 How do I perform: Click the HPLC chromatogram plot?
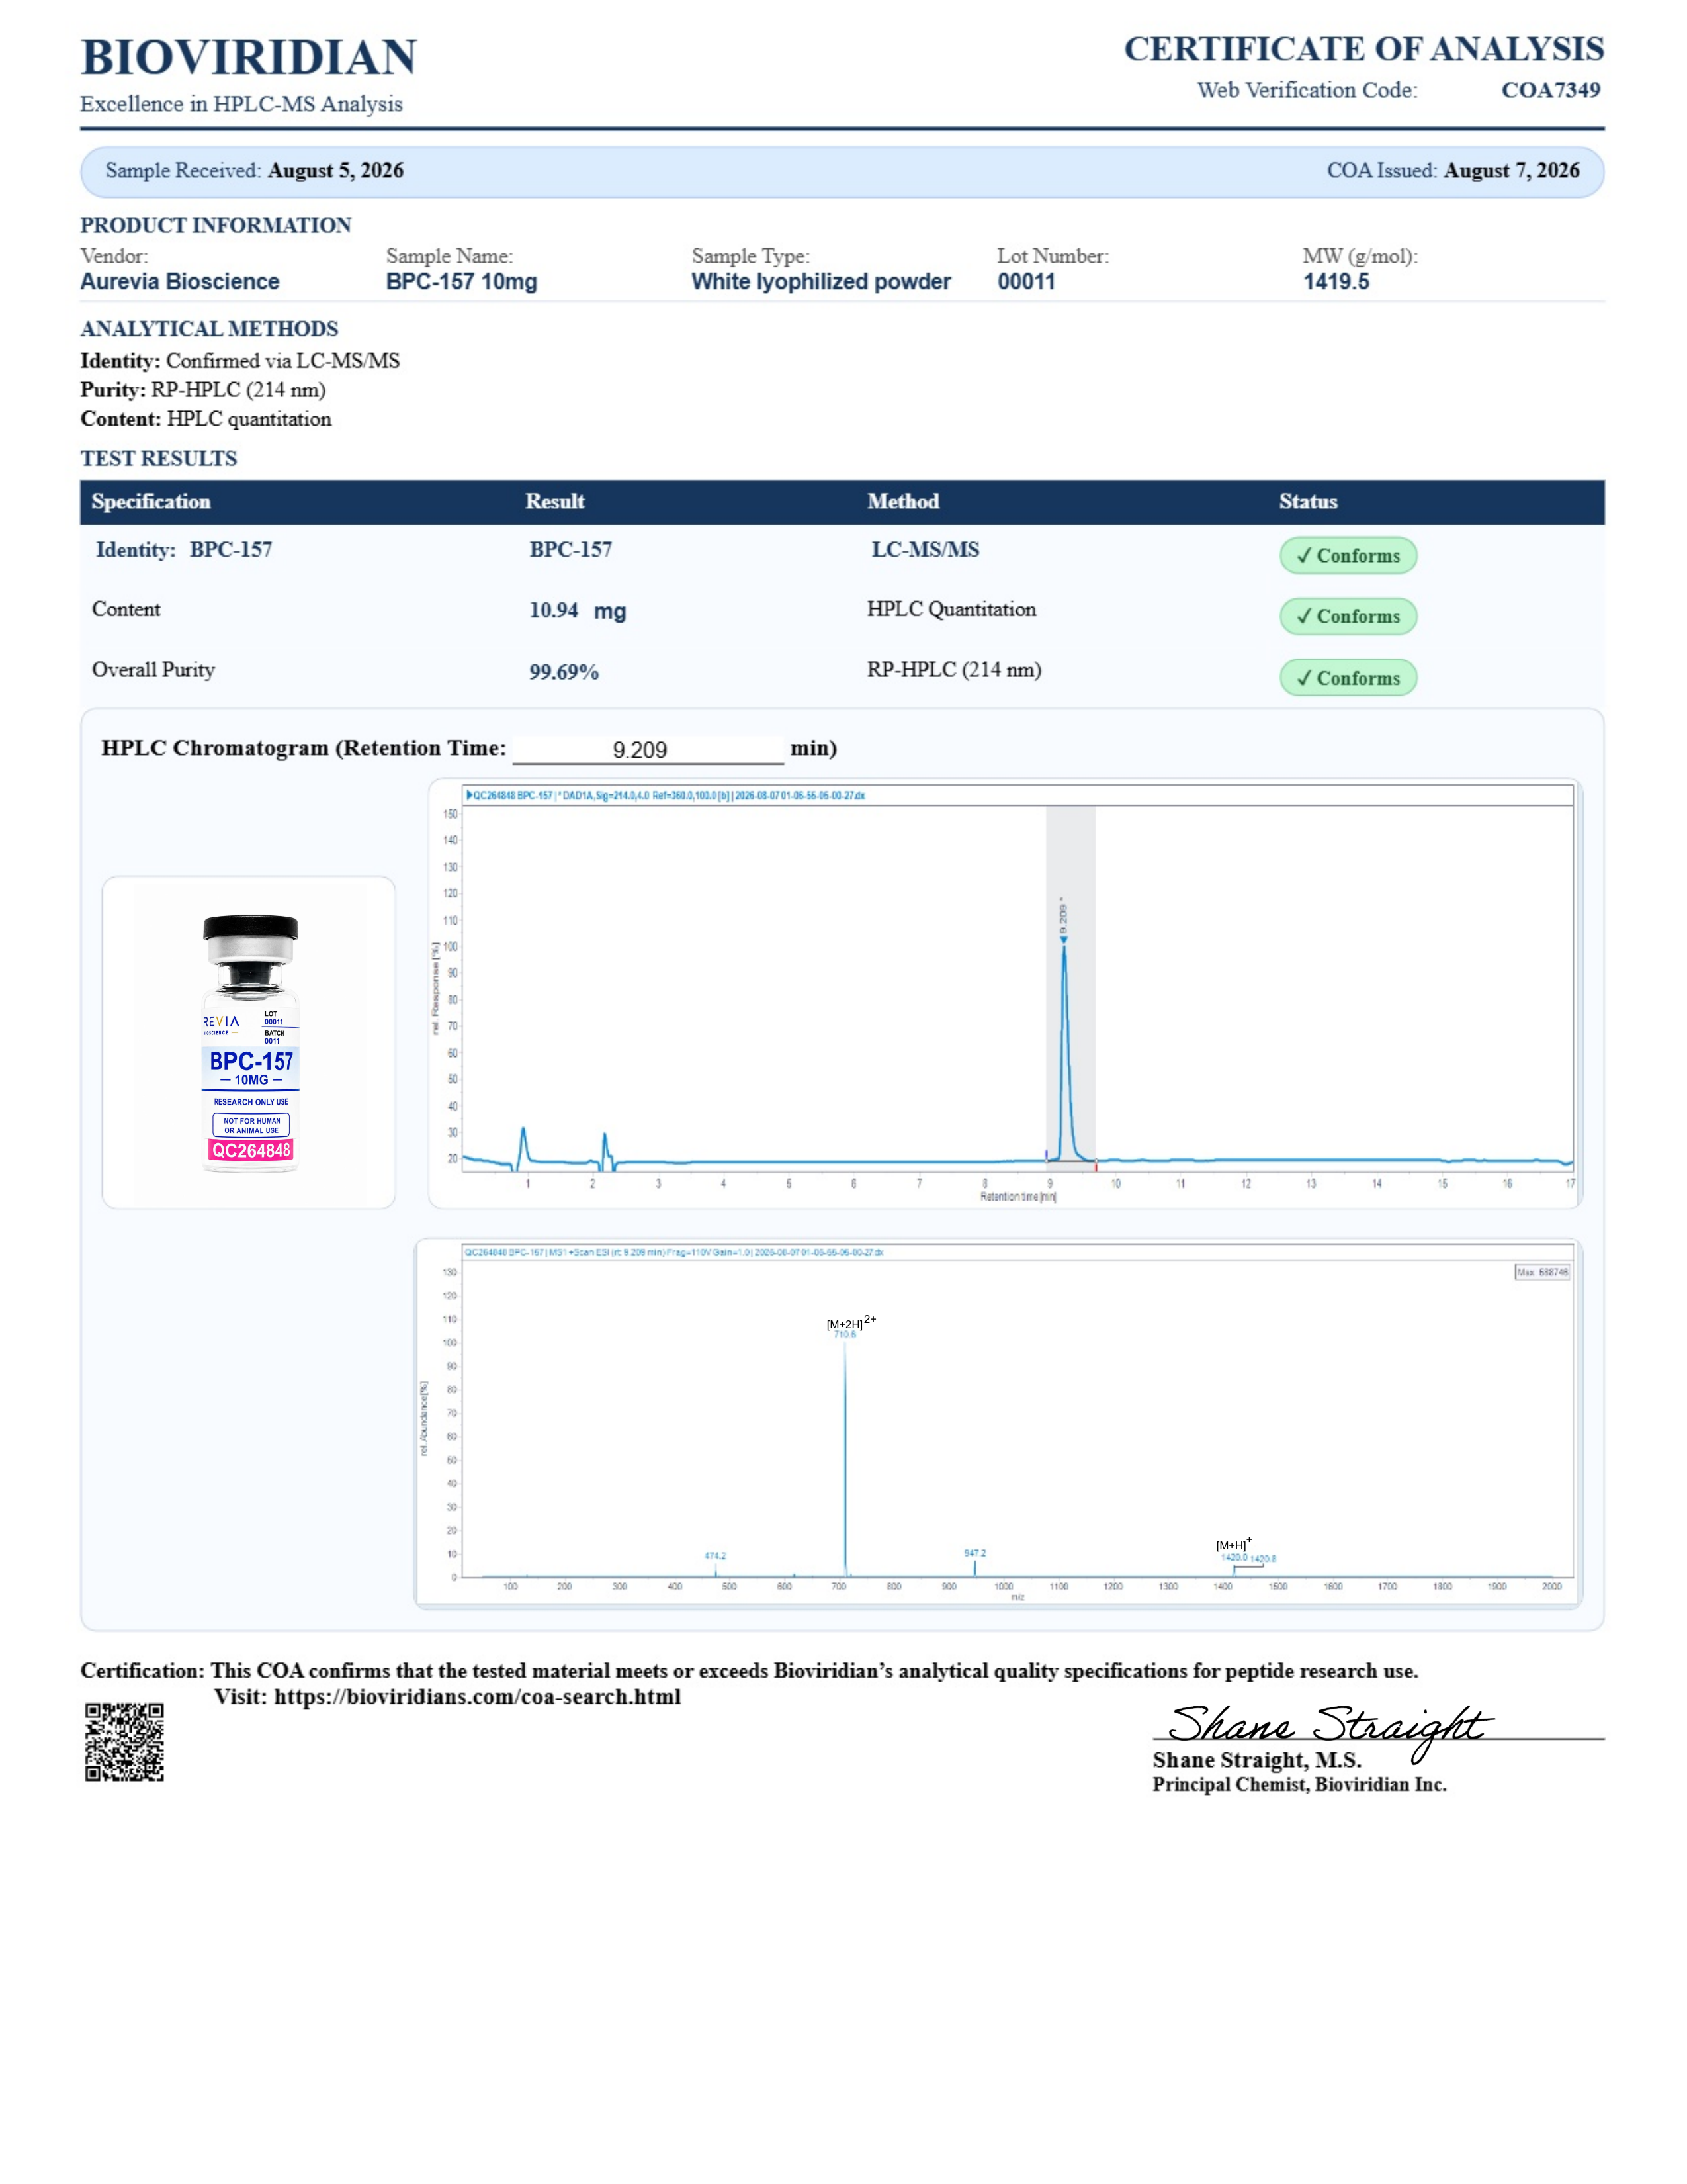click(x=1006, y=994)
